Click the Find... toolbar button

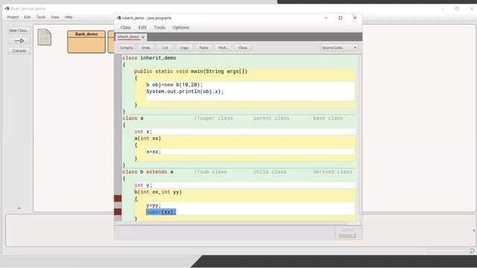[x=224, y=48]
